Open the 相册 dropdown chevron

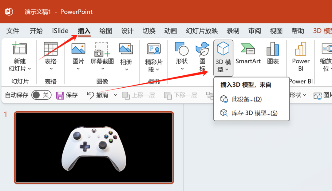(x=127, y=70)
